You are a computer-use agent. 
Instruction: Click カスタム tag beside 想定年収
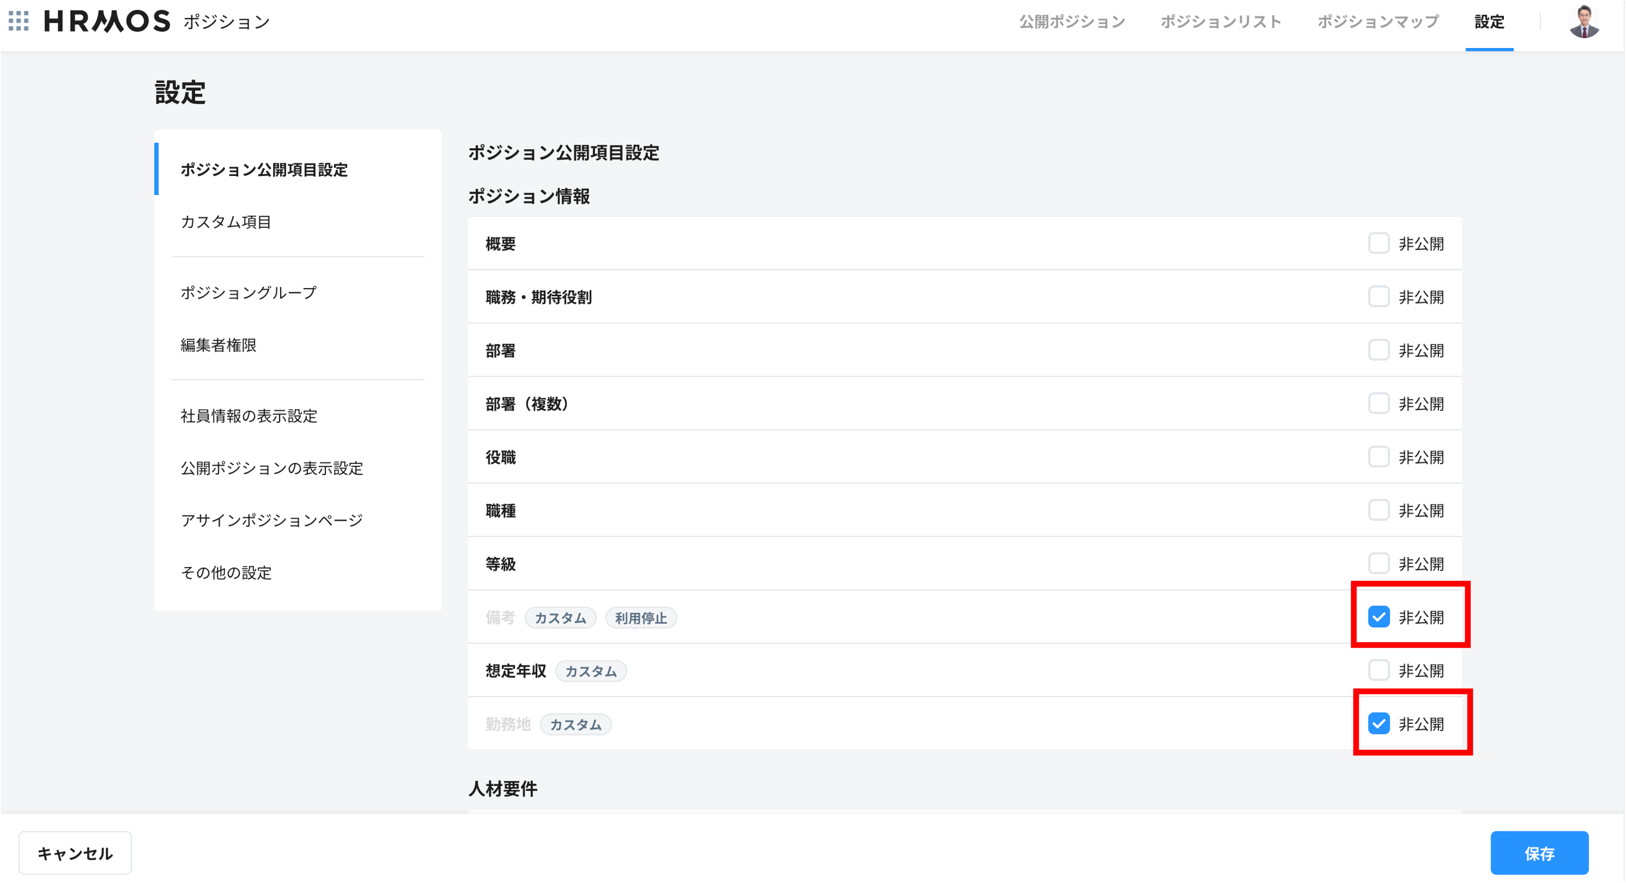[590, 672]
